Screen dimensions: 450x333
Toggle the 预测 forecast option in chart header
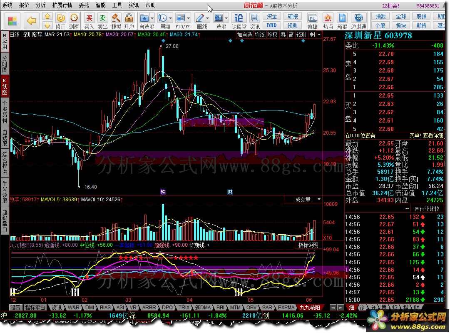301,35
